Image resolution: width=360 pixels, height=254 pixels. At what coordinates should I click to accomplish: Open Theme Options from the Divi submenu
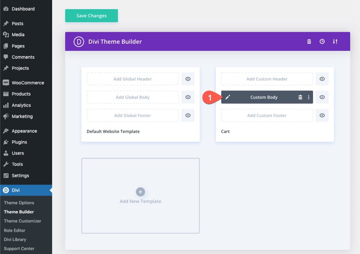point(19,202)
